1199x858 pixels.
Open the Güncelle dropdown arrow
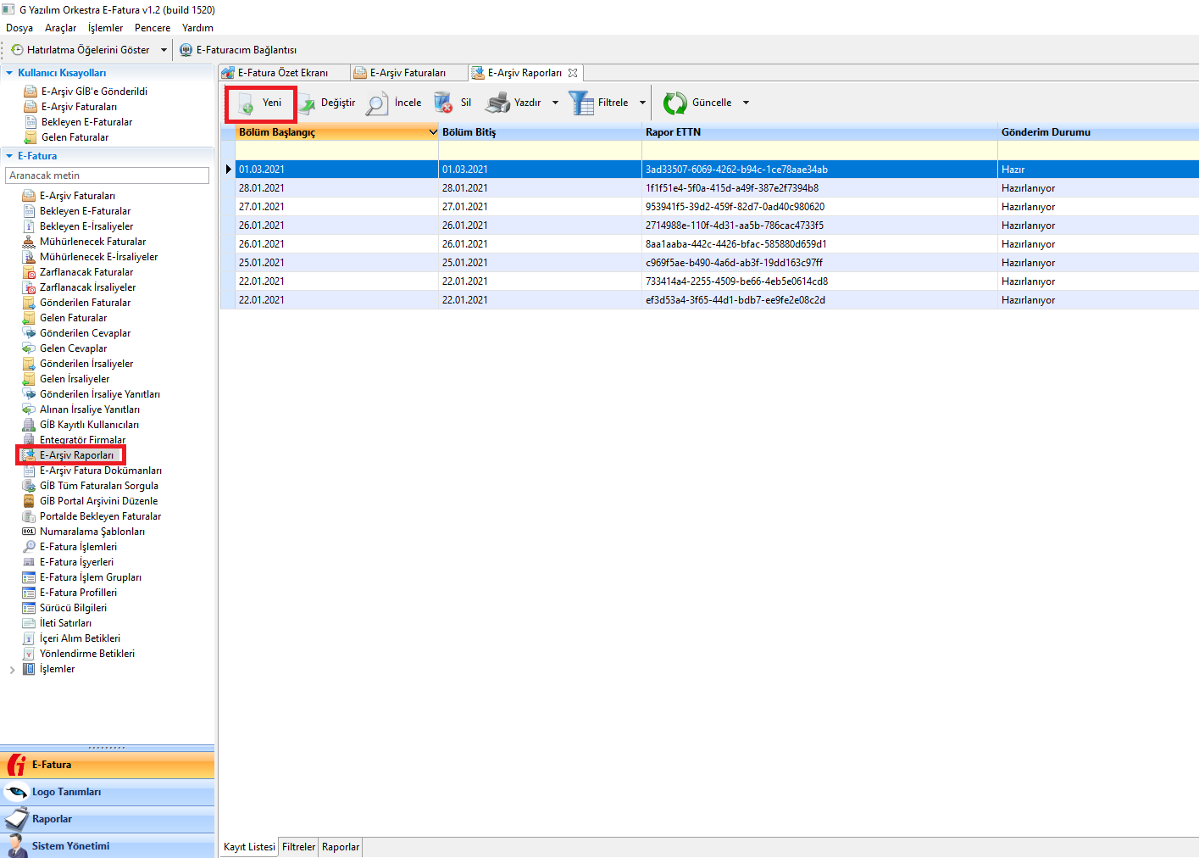746,103
